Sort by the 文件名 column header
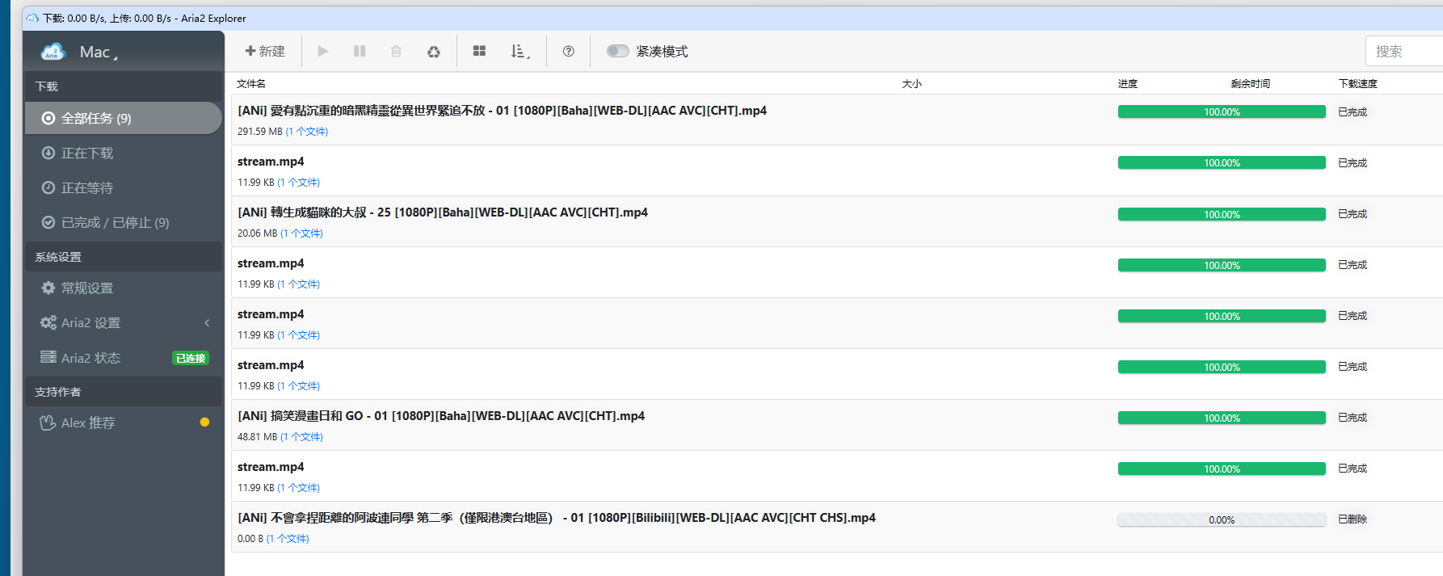 [251, 83]
